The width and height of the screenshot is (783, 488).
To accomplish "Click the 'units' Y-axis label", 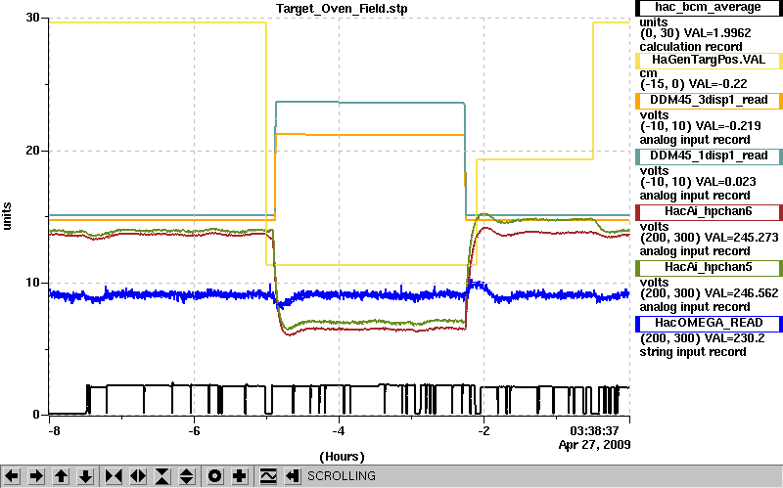I will 7,215.
